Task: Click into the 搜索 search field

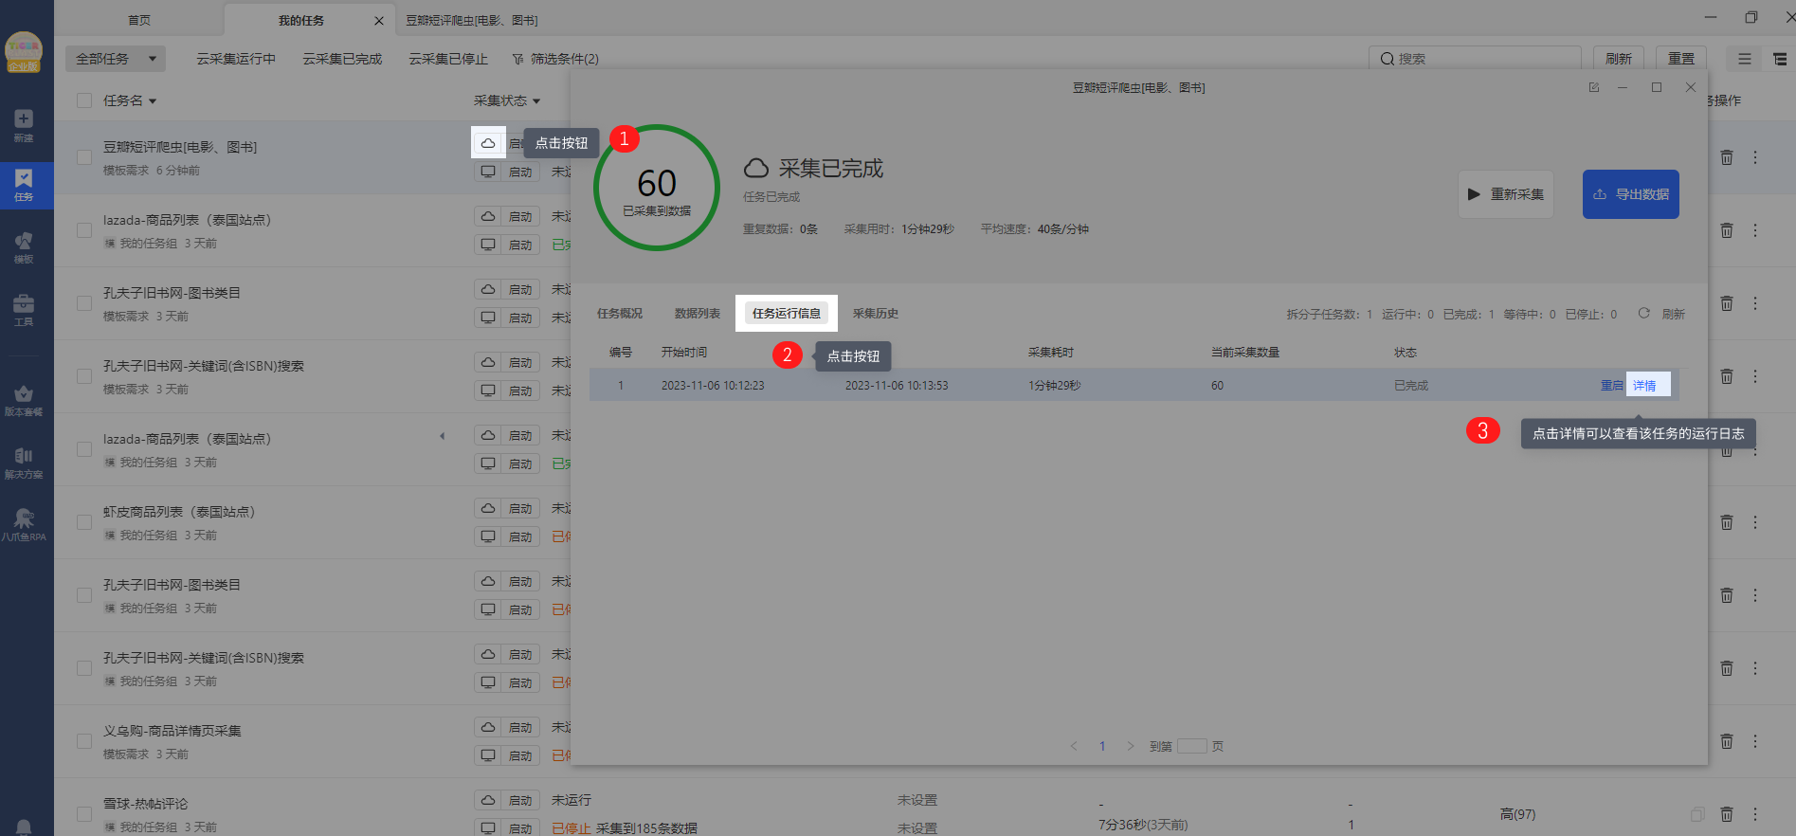Action: click(1475, 59)
